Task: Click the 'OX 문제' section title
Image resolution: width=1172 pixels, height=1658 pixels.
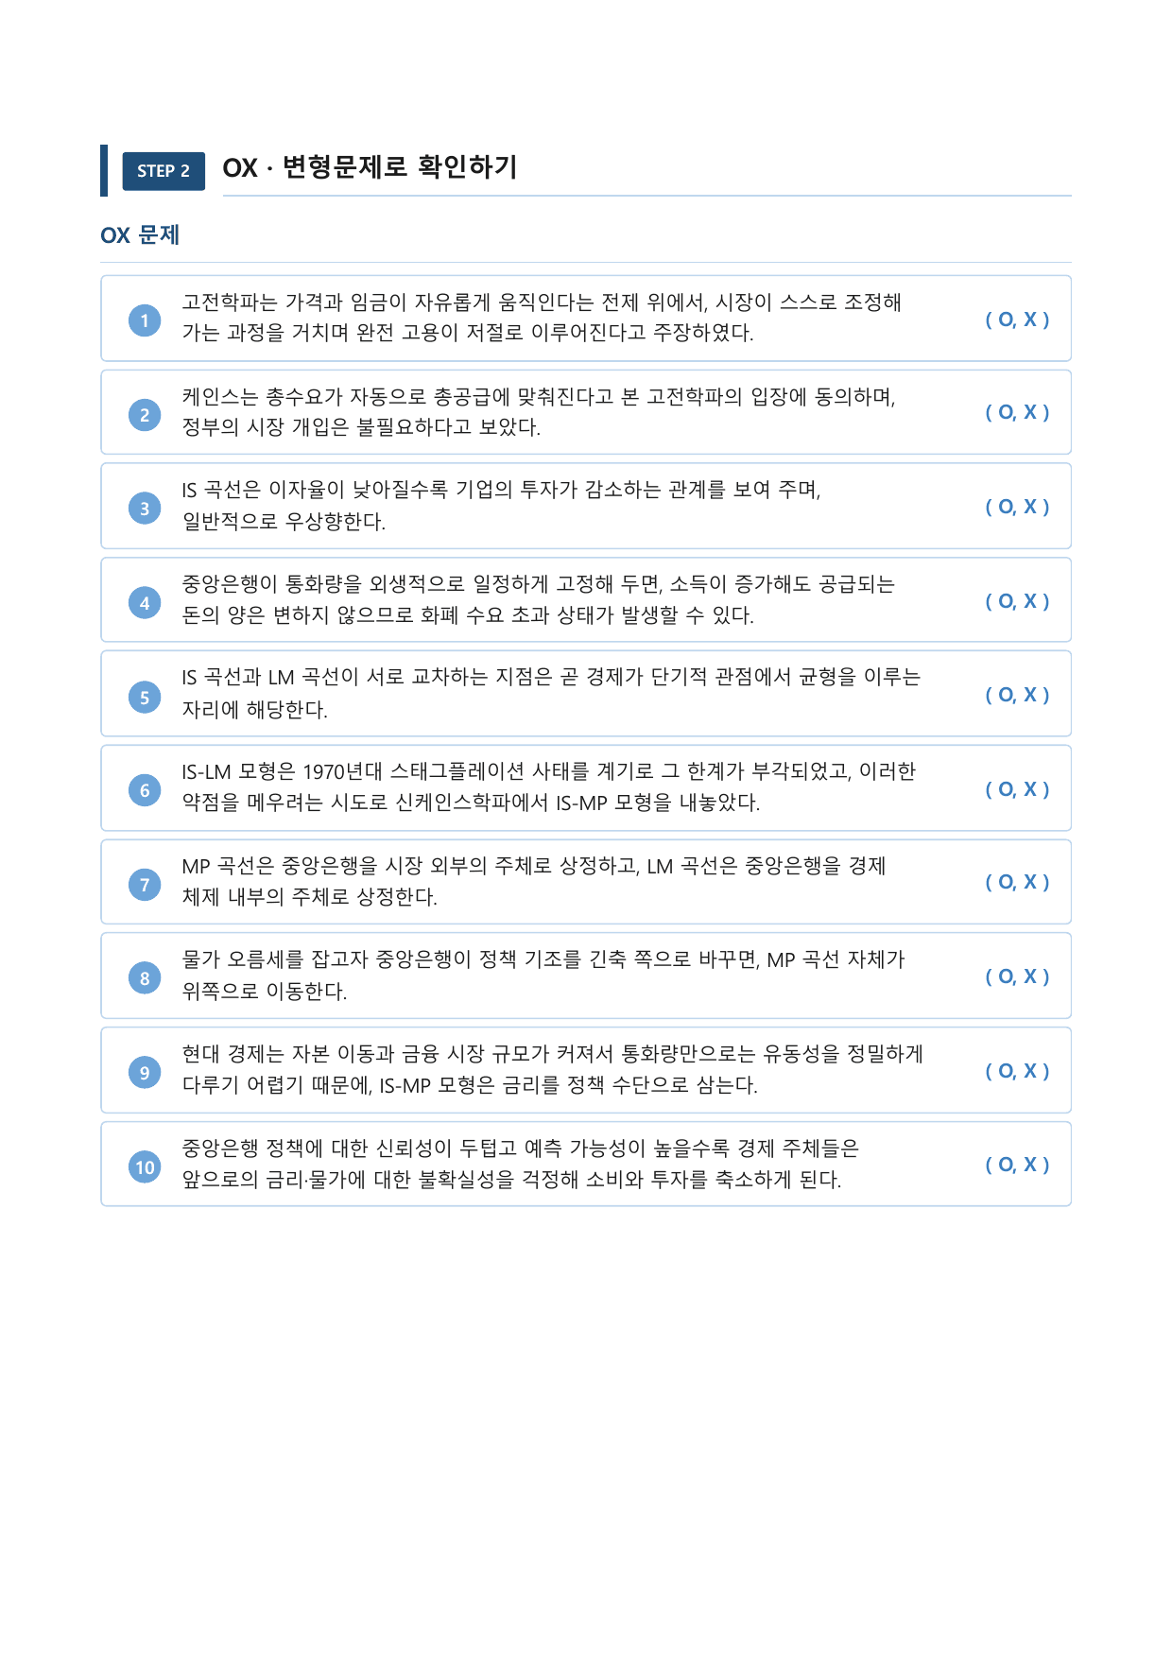Action: pyautogui.click(x=140, y=235)
